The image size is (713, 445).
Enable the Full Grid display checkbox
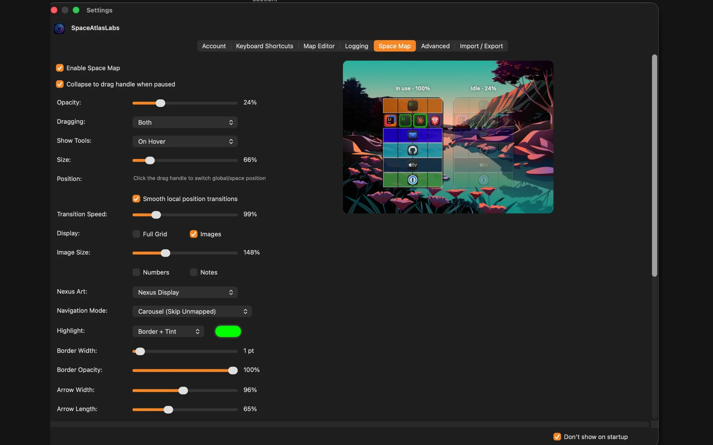[136, 234]
